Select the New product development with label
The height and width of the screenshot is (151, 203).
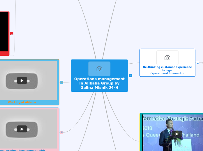(x=22, y=150)
